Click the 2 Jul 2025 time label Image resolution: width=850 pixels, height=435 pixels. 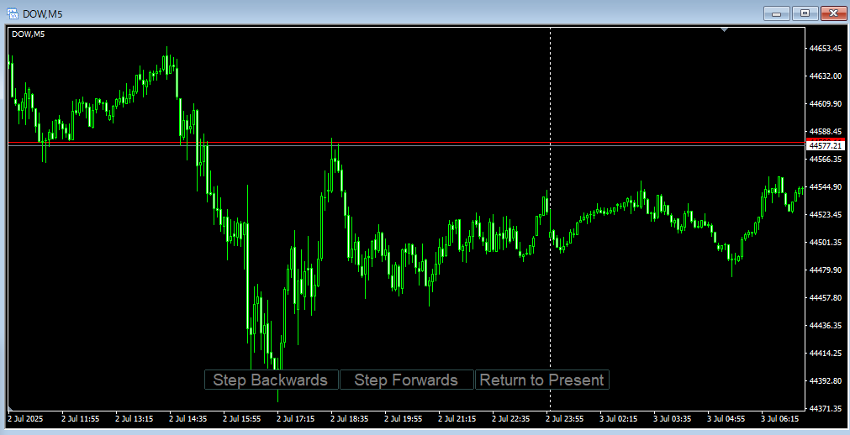click(x=27, y=419)
